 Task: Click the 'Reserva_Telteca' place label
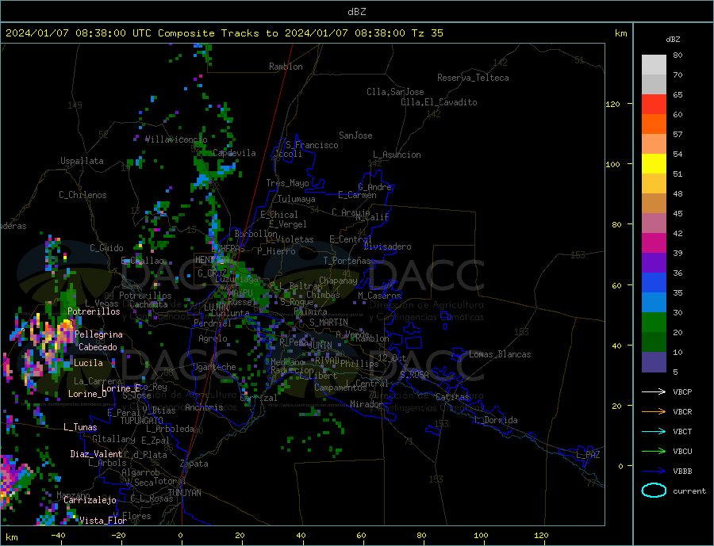(x=473, y=78)
